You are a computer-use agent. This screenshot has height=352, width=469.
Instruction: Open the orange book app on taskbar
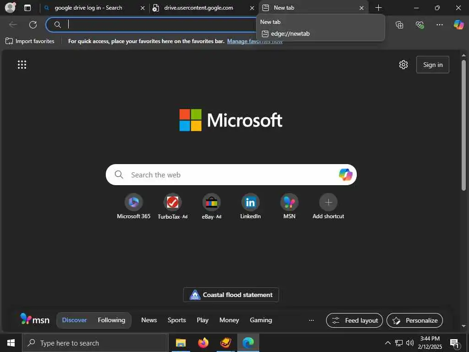[225, 343]
